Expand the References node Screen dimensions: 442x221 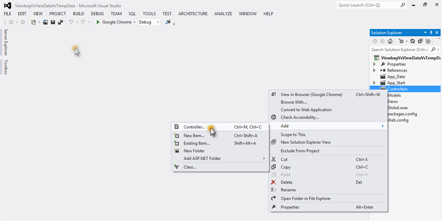coord(374,70)
